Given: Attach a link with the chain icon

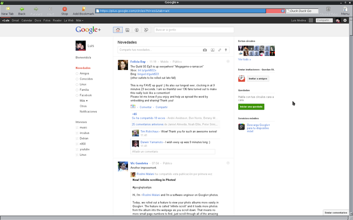Looking at the screenshot, I should point(219,50).
